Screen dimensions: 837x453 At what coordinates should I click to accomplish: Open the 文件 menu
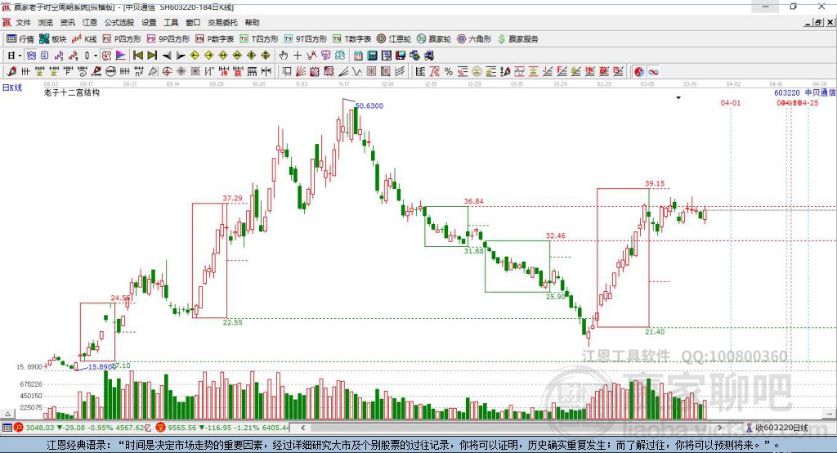point(24,22)
